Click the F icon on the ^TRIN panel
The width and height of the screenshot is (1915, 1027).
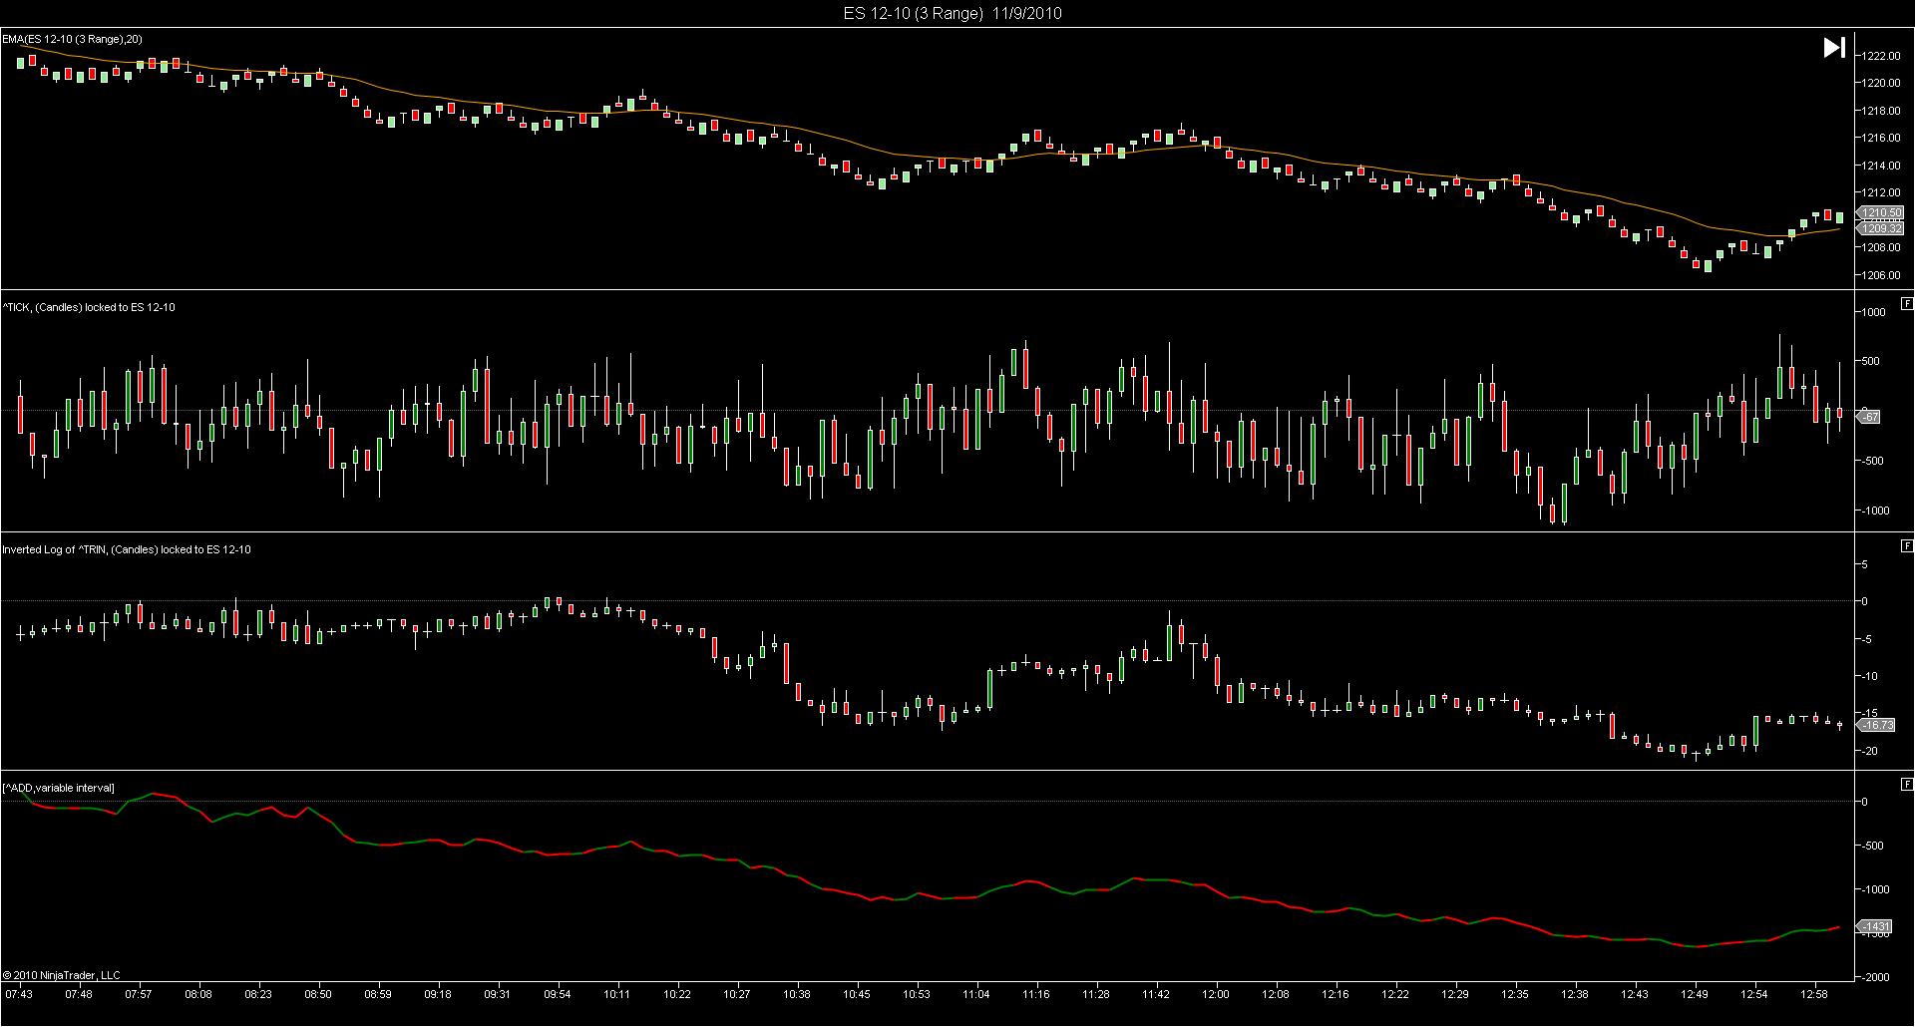[1907, 545]
